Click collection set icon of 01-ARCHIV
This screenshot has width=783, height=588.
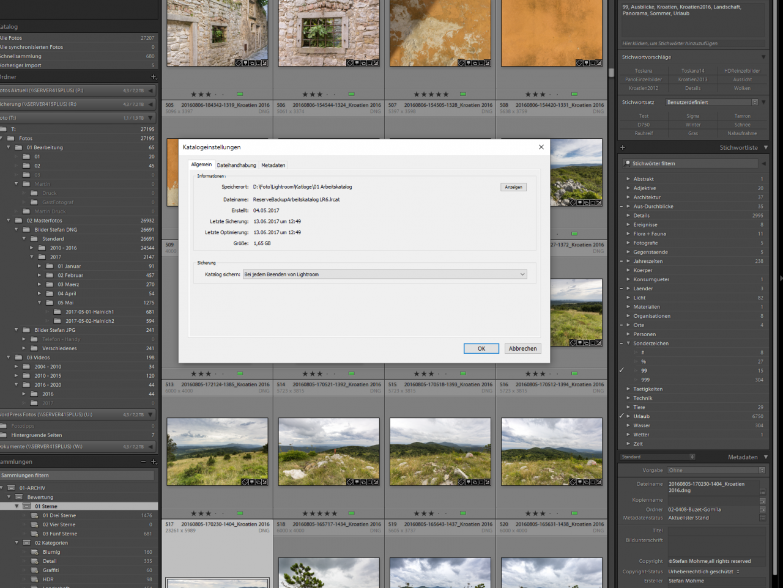click(11, 488)
